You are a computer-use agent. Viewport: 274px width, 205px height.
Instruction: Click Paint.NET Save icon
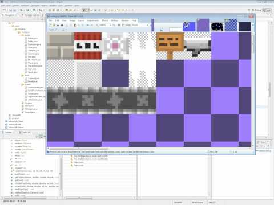58,25
